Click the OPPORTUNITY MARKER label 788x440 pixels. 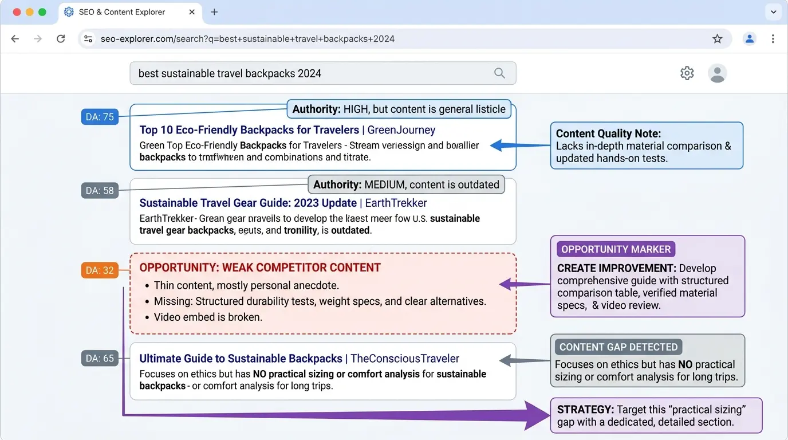(x=616, y=249)
